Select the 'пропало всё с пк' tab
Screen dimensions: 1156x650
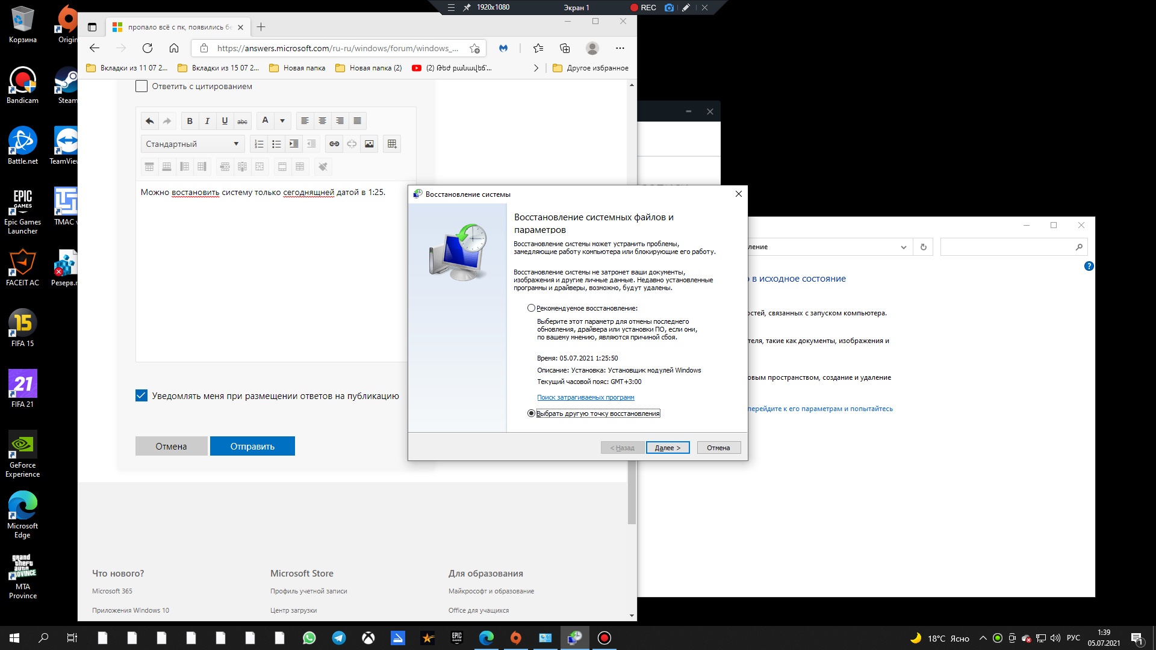178,27
